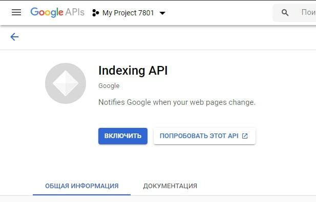Click the 'Notifies Google when your web pages change' text
The height and width of the screenshot is (202, 316).
click(x=177, y=102)
